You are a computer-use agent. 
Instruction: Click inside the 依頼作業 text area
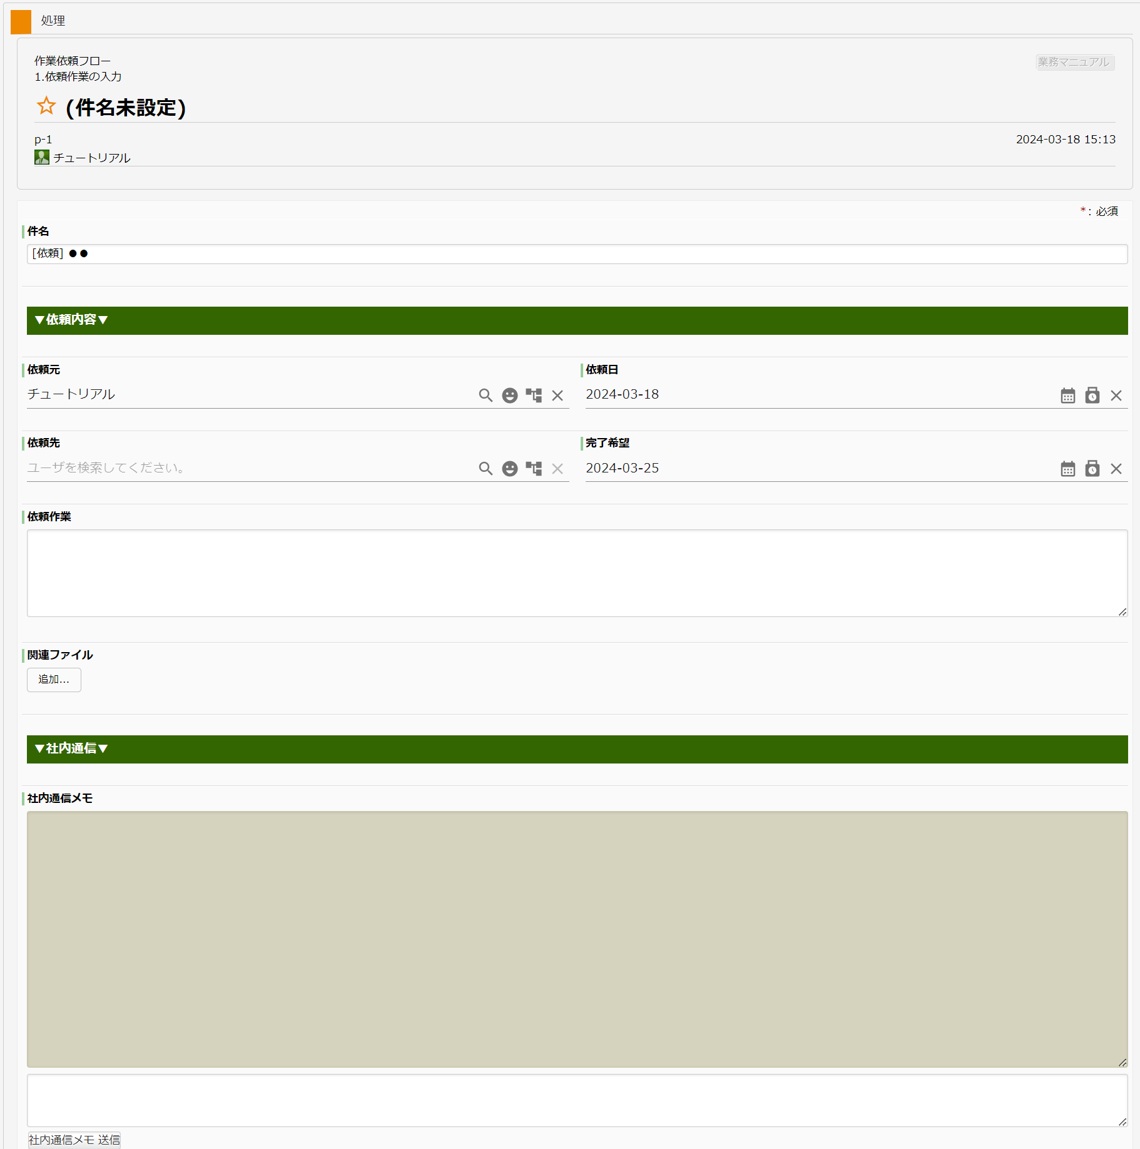point(563,573)
